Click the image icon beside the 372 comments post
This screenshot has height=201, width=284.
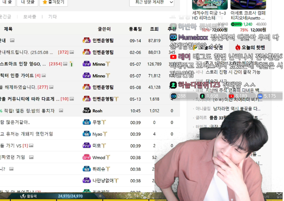click(72, 52)
